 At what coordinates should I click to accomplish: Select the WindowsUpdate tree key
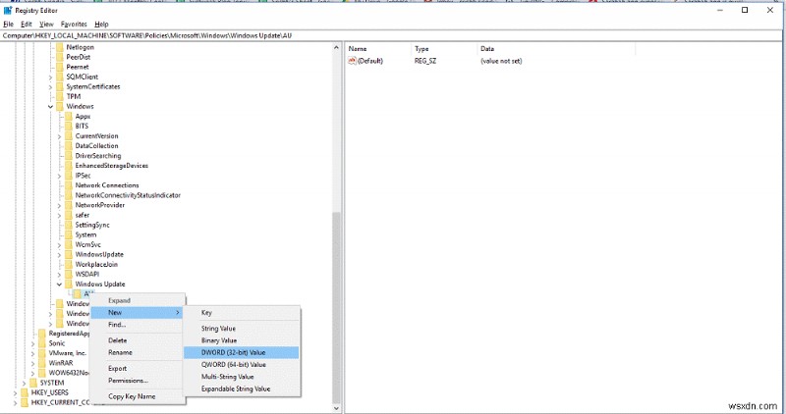click(x=99, y=254)
